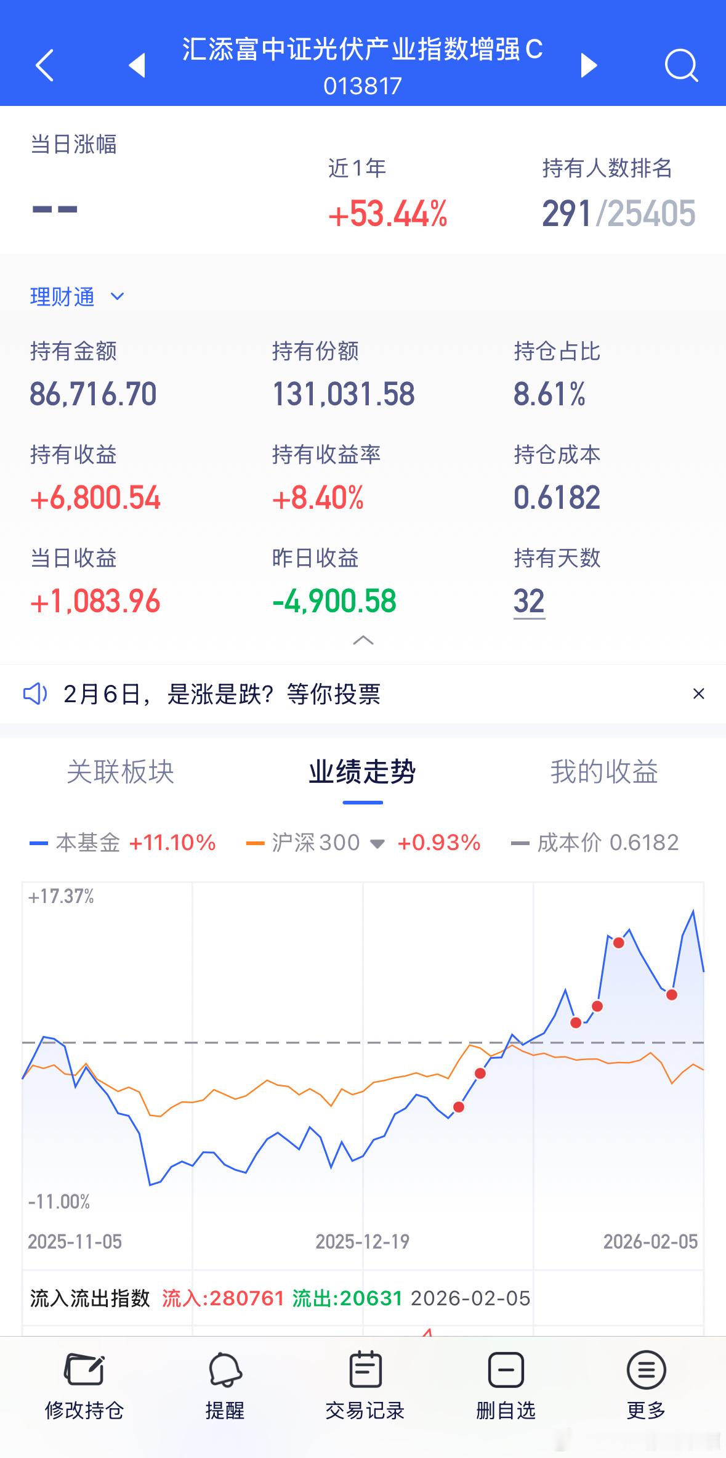Tap the 流入:280761 inflow value
The height and width of the screenshot is (1458, 726).
point(223,1298)
